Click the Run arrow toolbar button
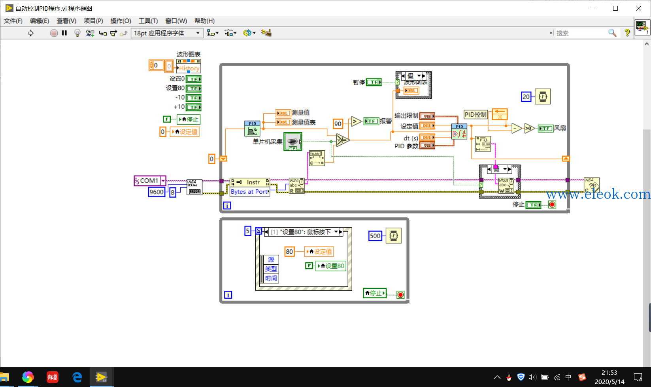Screen dimensions: 651x387 (x=30, y=33)
